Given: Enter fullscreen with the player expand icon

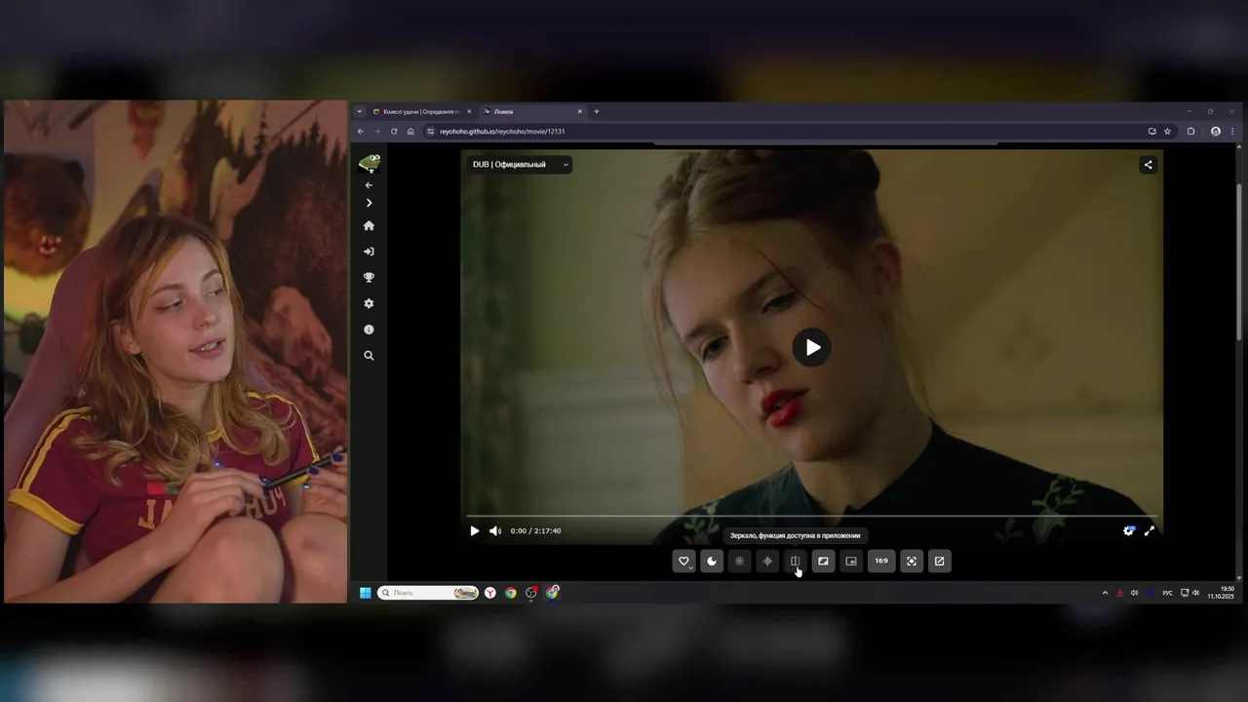Looking at the screenshot, I should coord(1150,531).
